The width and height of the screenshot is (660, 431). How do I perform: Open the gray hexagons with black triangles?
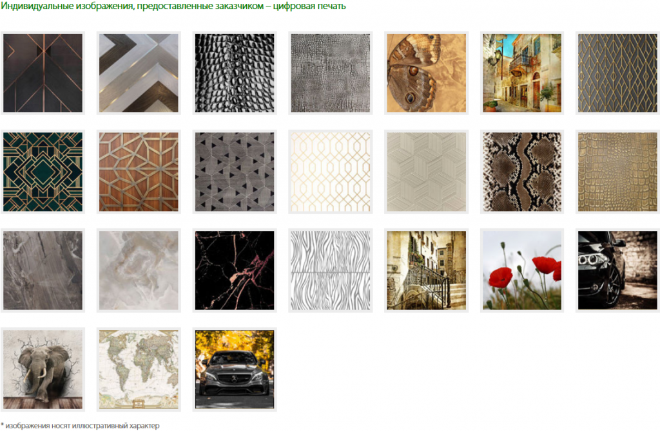235,172
